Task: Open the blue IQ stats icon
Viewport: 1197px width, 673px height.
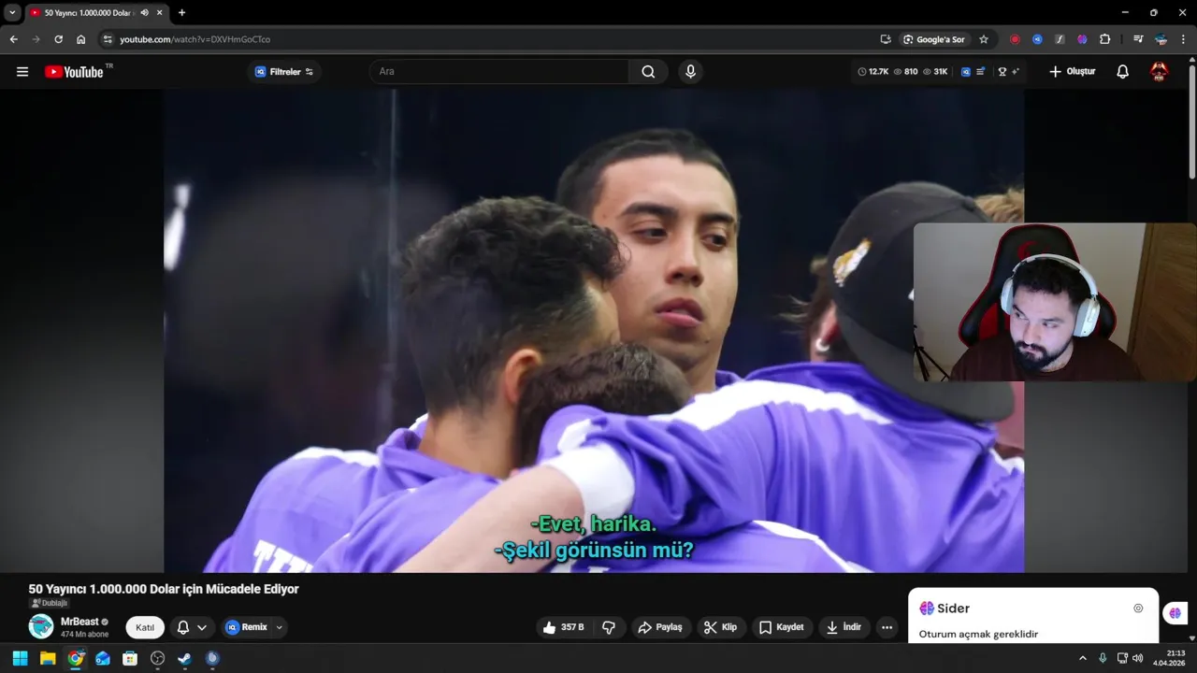Action: (x=966, y=71)
